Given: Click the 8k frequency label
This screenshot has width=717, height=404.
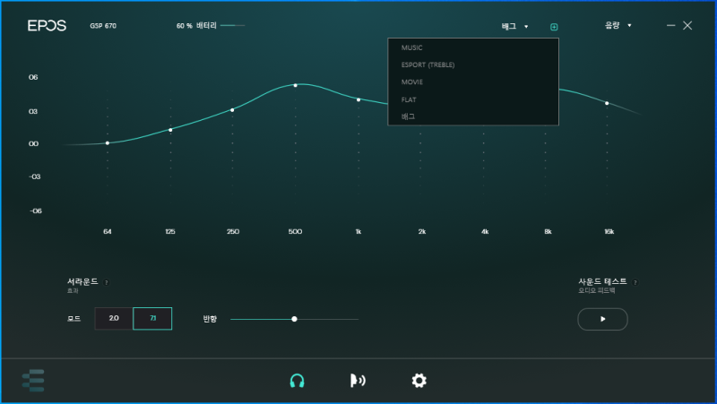Looking at the screenshot, I should [x=548, y=232].
